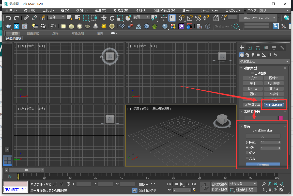Click the Play Animation button
The image size is (293, 196).
click(x=181, y=184)
